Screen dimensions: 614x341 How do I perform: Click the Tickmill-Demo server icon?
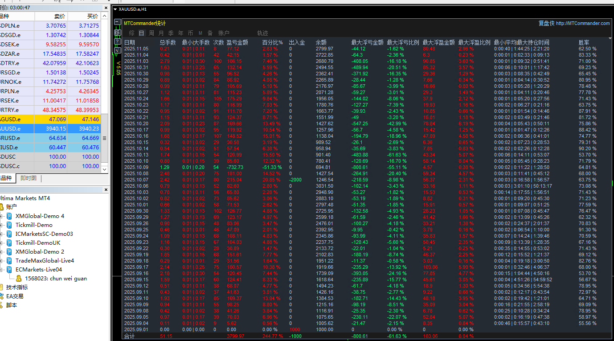click(10, 225)
